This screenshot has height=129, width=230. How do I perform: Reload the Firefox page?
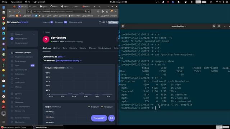coord(19,11)
